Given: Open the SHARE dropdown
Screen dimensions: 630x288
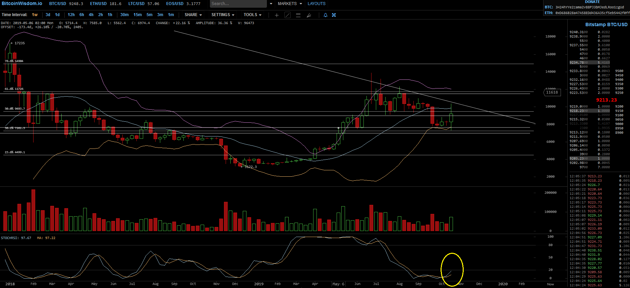Looking at the screenshot, I should pyautogui.click(x=193, y=15).
